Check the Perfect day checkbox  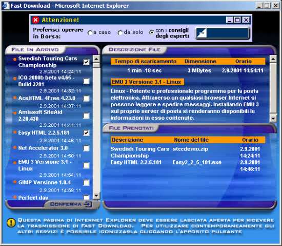click(87, 197)
